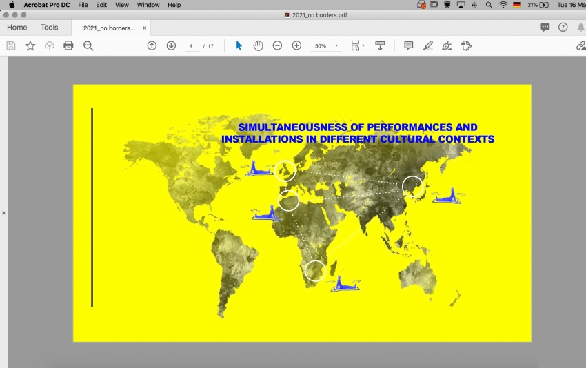Image resolution: width=586 pixels, height=368 pixels.
Task: Activate the hand pan tool
Action: coord(258,45)
